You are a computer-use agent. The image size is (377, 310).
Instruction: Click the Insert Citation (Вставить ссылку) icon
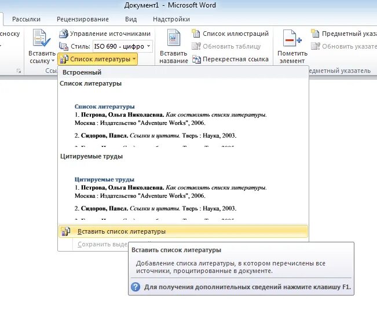point(42,38)
